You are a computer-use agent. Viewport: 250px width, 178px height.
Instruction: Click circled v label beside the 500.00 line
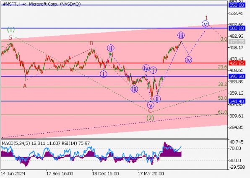pos(206,24)
